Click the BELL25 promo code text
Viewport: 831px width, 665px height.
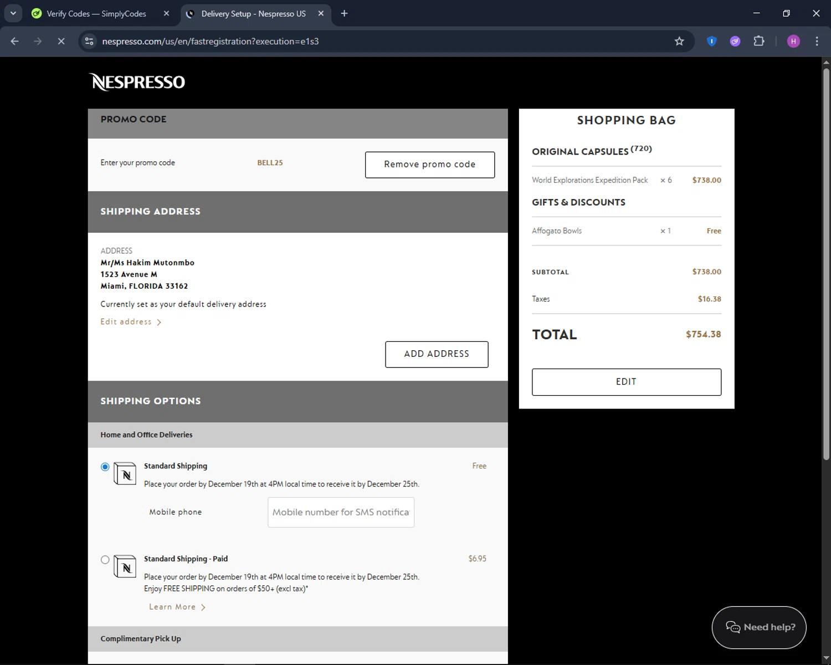pos(270,162)
